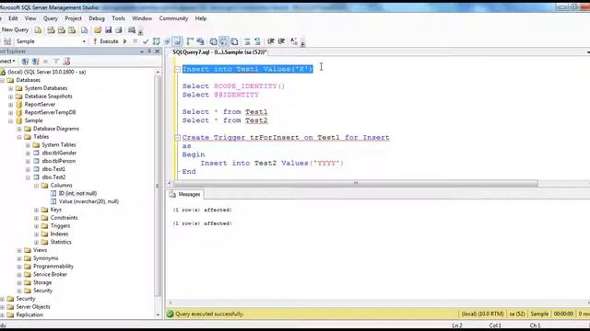Click the Save floppy disk icon
This screenshot has height=331, width=590.
[109, 30]
